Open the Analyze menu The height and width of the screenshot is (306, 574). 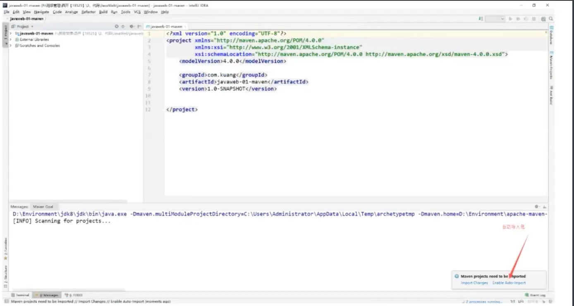pyautogui.click(x=71, y=12)
